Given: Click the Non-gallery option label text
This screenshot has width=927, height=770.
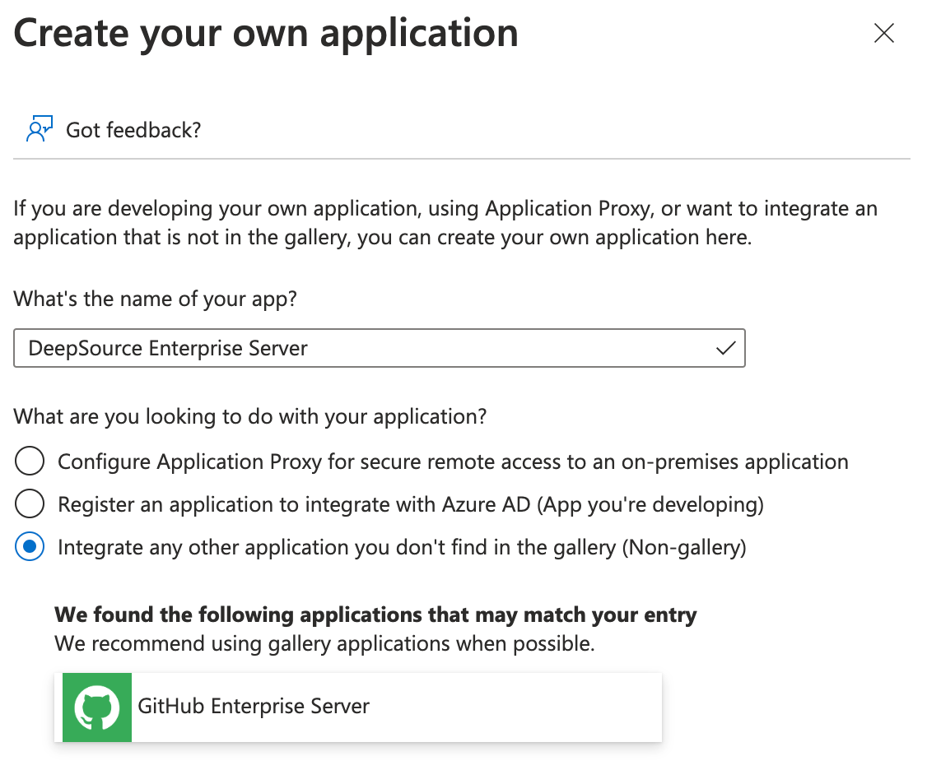Looking at the screenshot, I should (402, 547).
